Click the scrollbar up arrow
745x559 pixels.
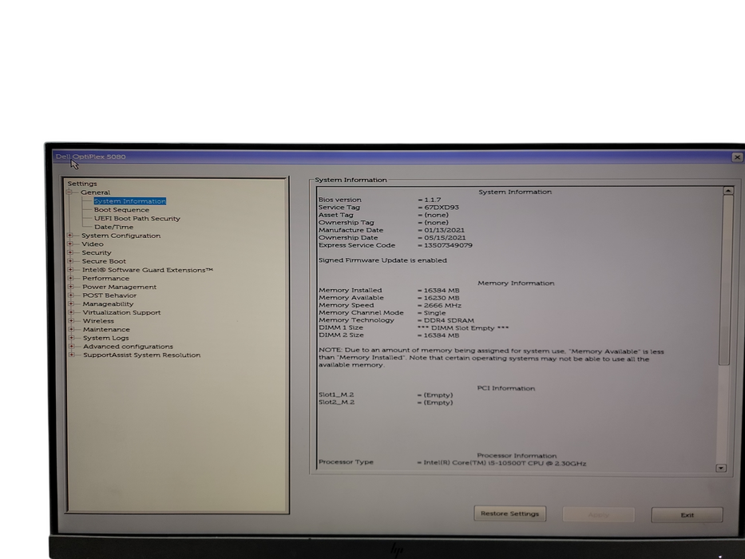pyautogui.click(x=727, y=191)
